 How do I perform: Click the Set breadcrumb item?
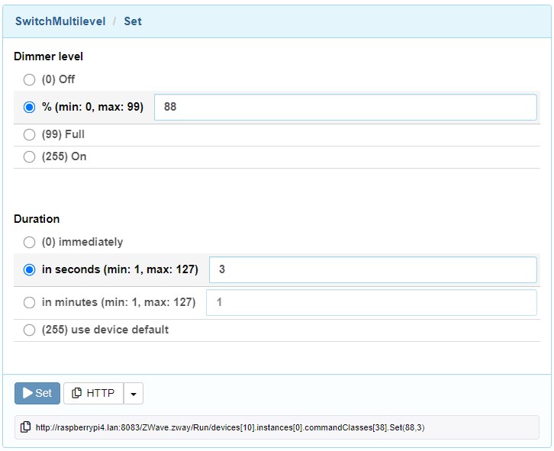coord(133,21)
